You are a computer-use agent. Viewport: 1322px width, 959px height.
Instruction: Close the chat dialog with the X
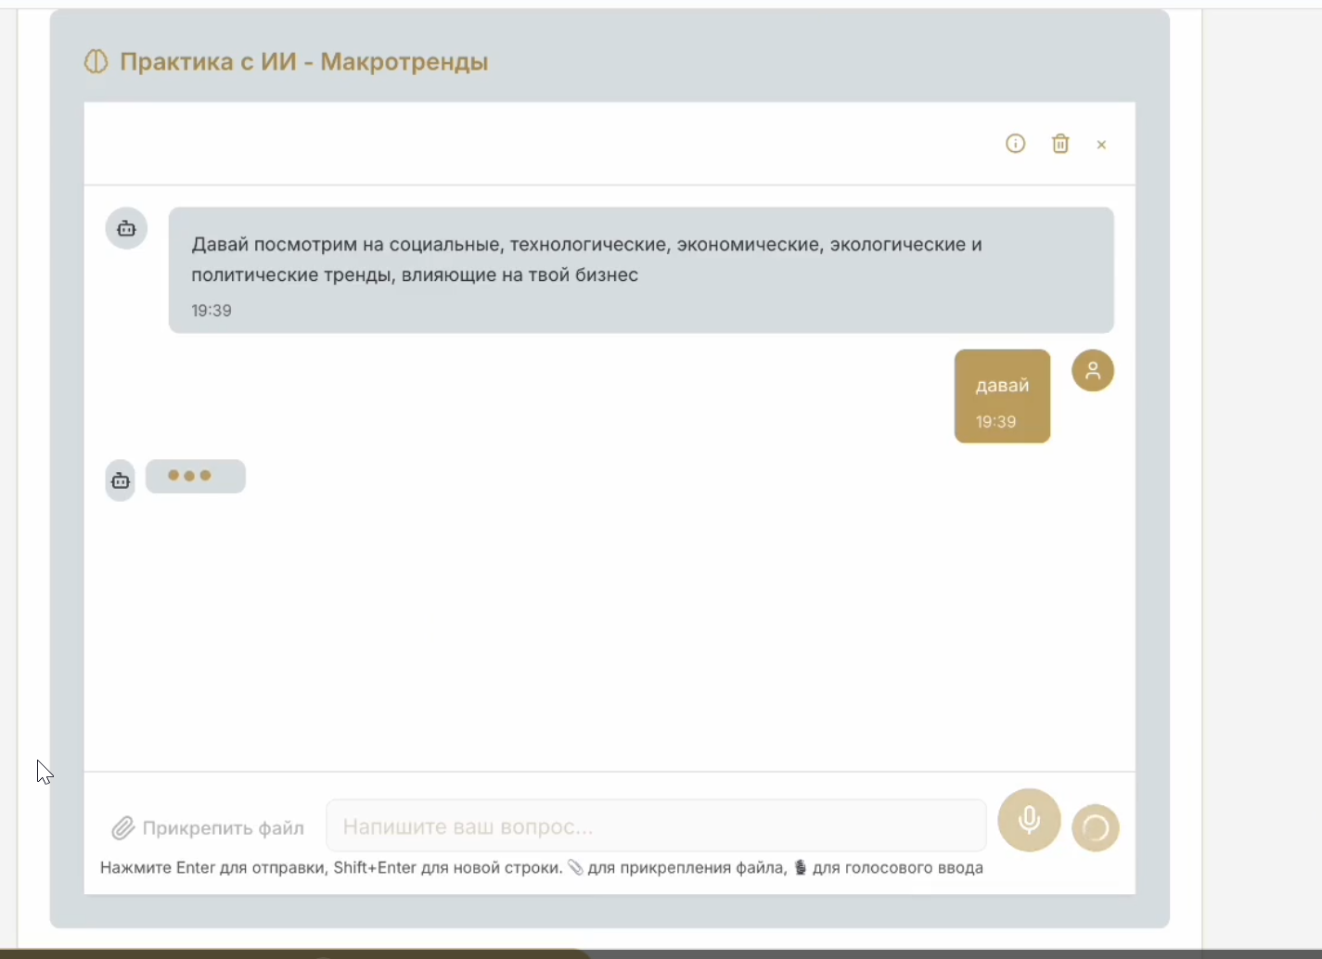(1101, 145)
